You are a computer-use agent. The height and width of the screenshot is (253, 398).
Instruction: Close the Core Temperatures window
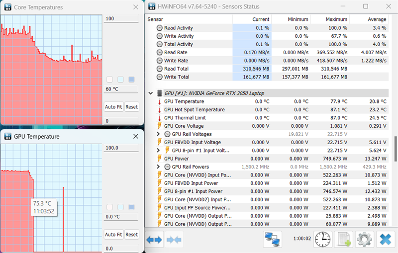pyautogui.click(x=136, y=7)
